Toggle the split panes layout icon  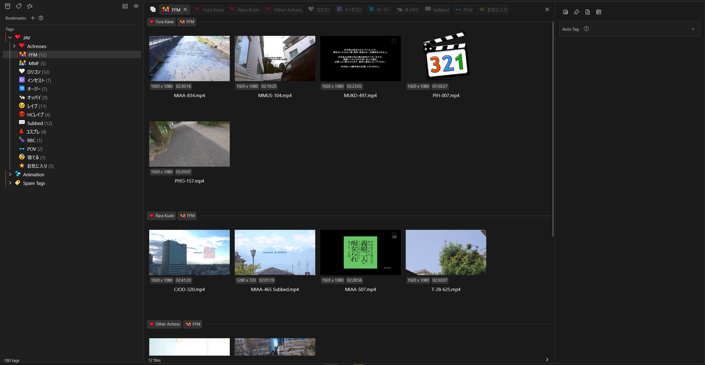(x=125, y=6)
